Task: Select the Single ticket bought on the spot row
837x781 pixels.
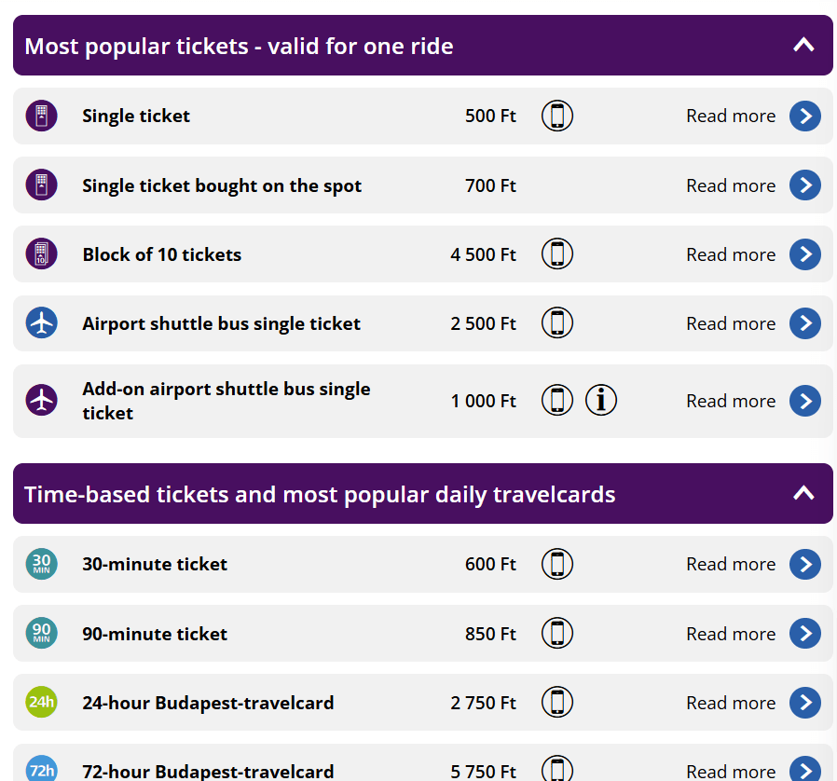Action: click(222, 185)
